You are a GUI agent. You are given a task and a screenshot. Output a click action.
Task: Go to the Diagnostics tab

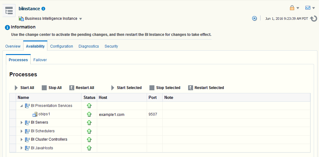click(x=89, y=46)
